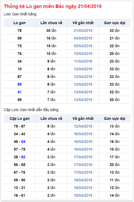The width and height of the screenshot is (134, 202).
Task: Click 16/04/2019 date in row 57 - 75
Action: (x=83, y=149)
